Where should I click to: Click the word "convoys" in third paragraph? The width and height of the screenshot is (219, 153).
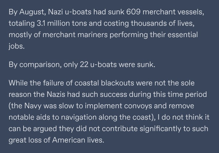pyautogui.click(x=138, y=106)
